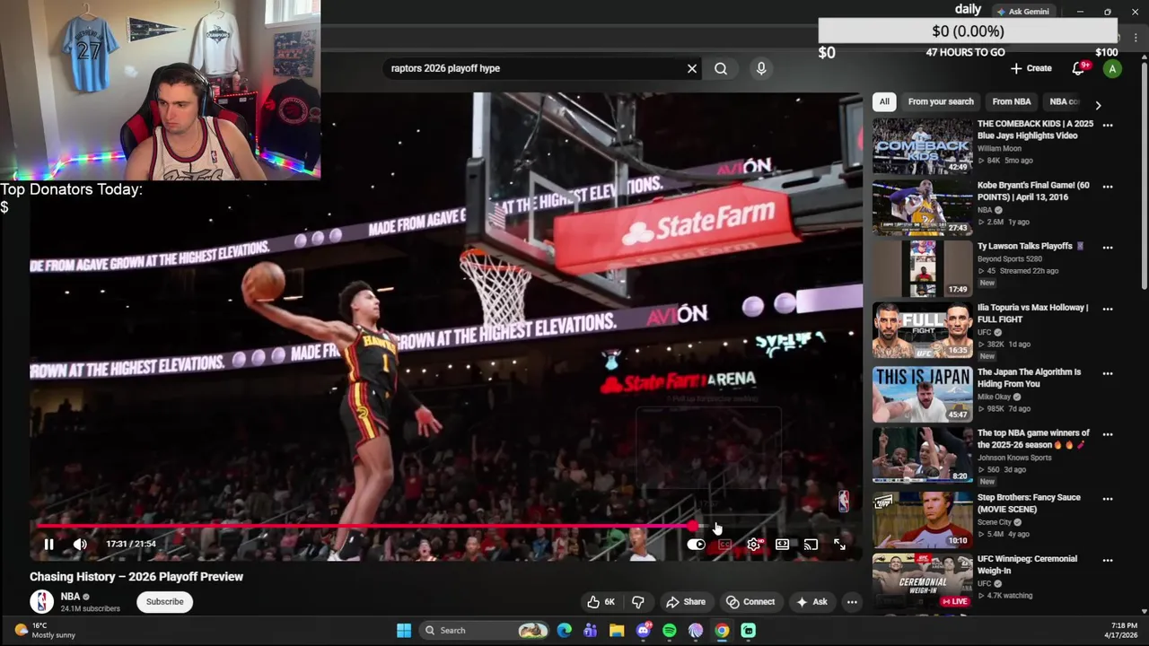1149x646 pixels.
Task: Switch to theater mode view
Action: 782,544
